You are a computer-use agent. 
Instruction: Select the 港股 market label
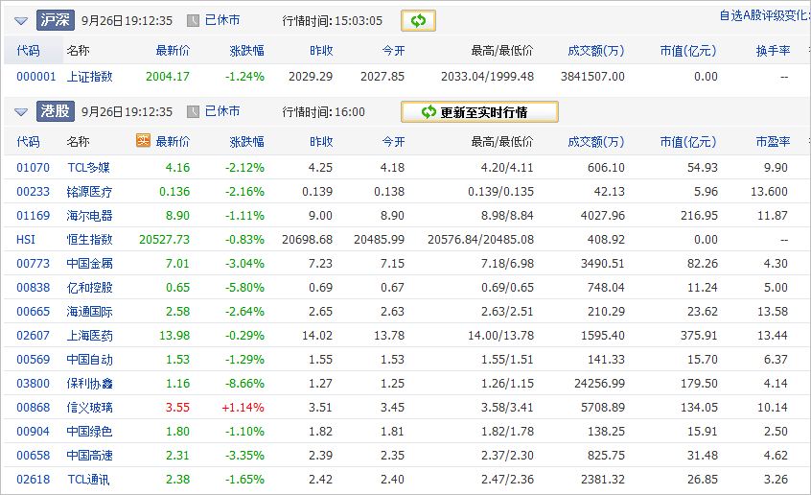(56, 111)
